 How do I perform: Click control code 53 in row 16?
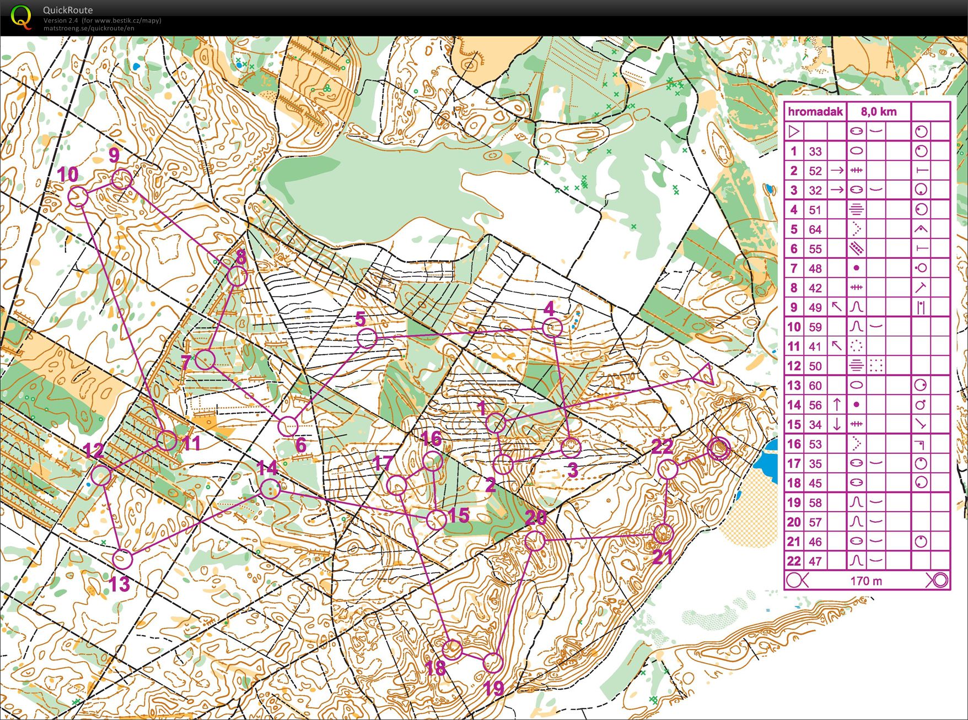(815, 444)
